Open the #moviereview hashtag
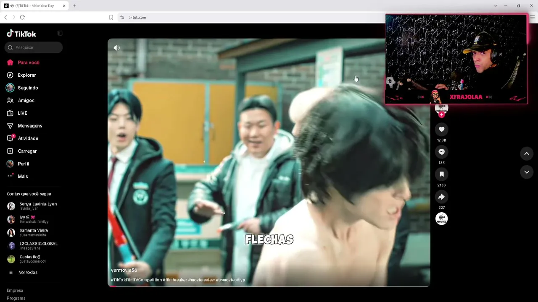The height and width of the screenshot is (302, 538). click(201, 280)
